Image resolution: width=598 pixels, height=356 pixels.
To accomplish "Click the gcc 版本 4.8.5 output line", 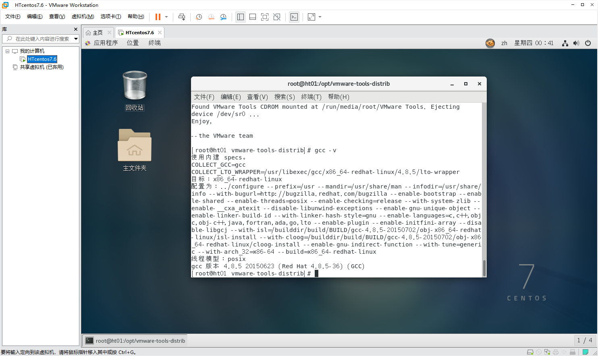I will click(278, 266).
